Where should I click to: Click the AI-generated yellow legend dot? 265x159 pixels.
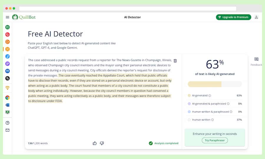tap(189, 95)
